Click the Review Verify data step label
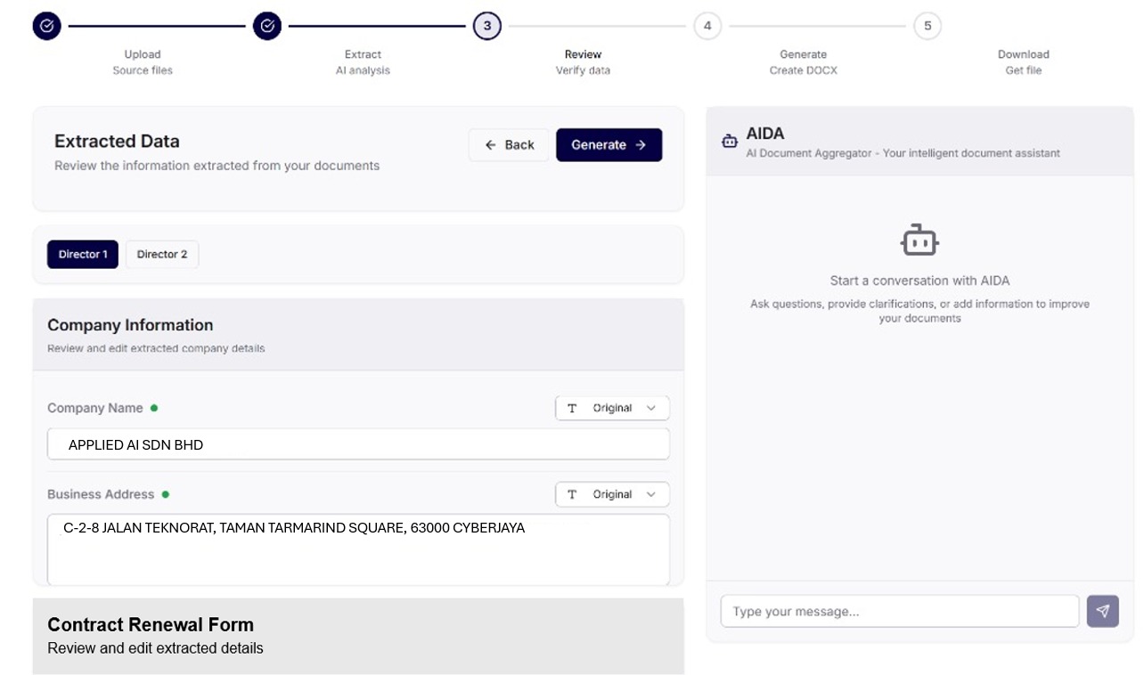Screen dimensions: 1144x675 583,62
